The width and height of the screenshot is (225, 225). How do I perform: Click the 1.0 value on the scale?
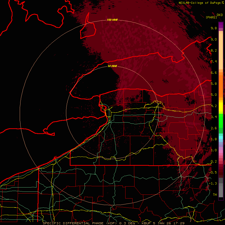tap(214, 150)
